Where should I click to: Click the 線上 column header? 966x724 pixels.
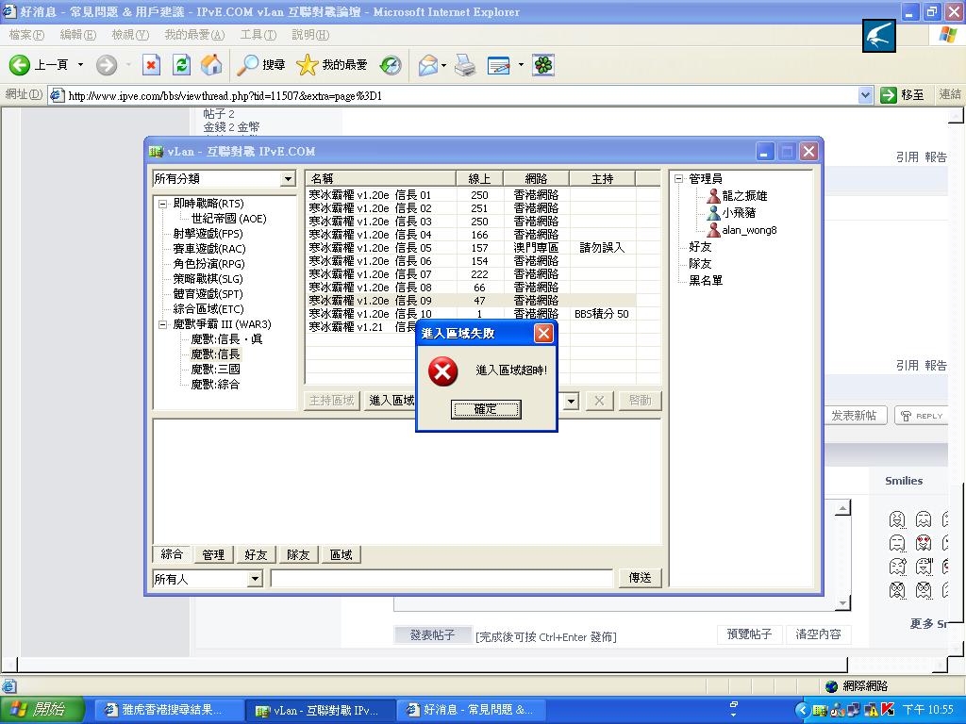click(x=479, y=178)
